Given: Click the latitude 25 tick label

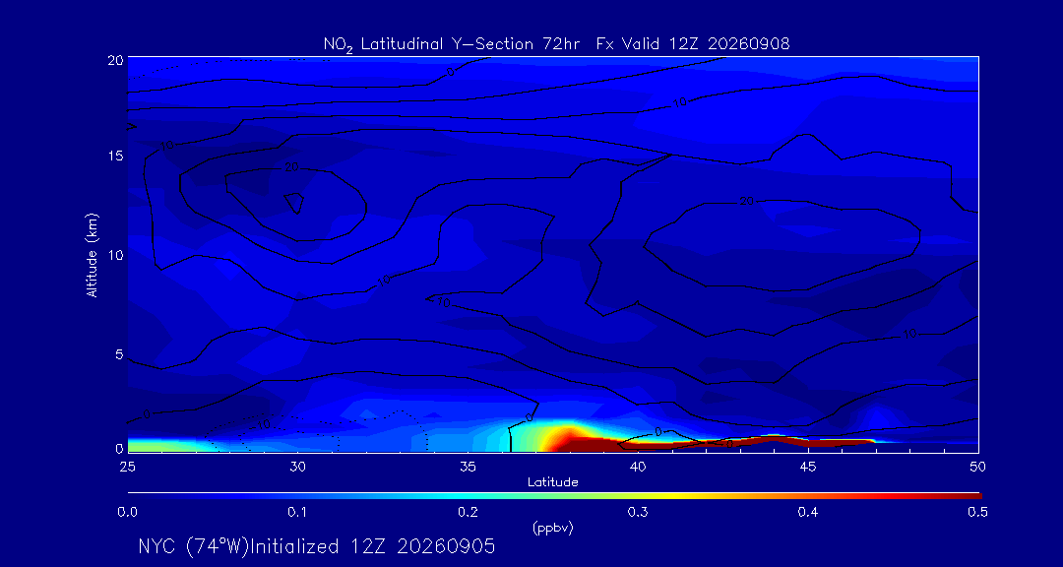Looking at the screenshot, I should point(127,467).
